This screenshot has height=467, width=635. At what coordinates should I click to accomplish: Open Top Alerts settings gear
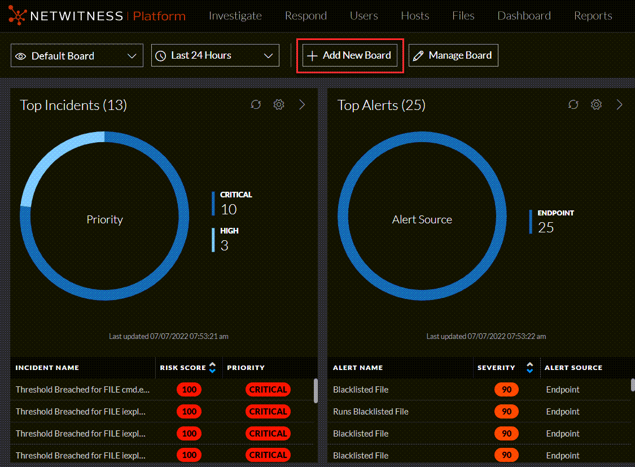596,105
